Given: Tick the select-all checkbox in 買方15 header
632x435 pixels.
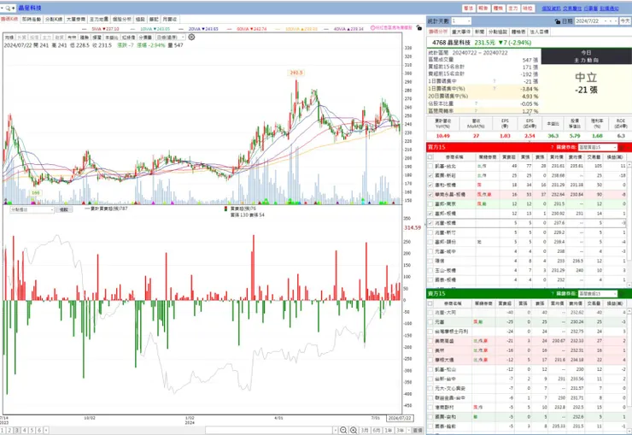Looking at the screenshot, I should 430,157.
